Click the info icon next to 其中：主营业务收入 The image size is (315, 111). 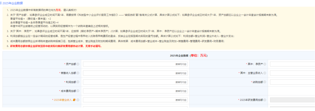click(265, 73)
